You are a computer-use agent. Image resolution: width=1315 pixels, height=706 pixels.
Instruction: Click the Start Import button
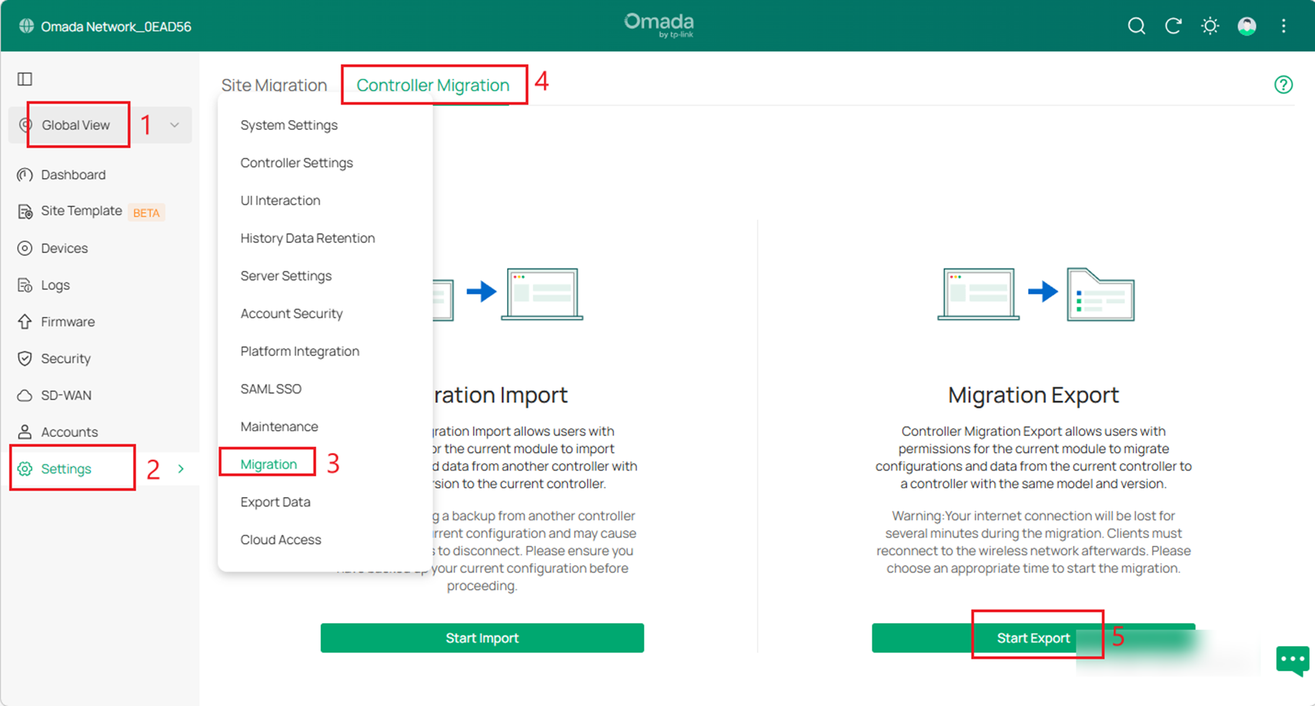tap(482, 638)
